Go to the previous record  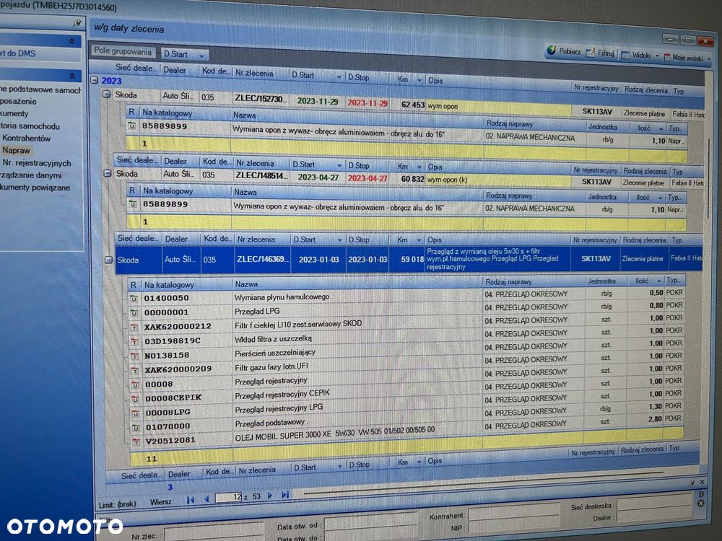[206, 499]
